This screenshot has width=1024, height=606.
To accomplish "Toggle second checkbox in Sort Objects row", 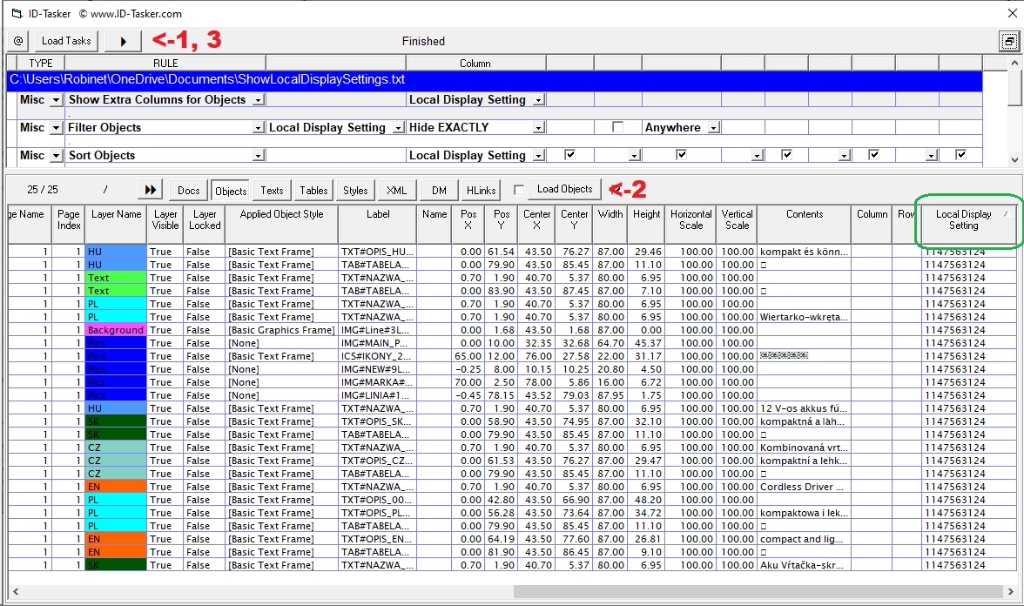I will [682, 155].
